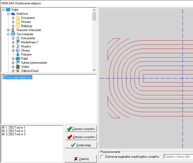This screenshot has height=163, width=193.
Task: Click the Pictures folder icon
Action: click(x=18, y=22)
